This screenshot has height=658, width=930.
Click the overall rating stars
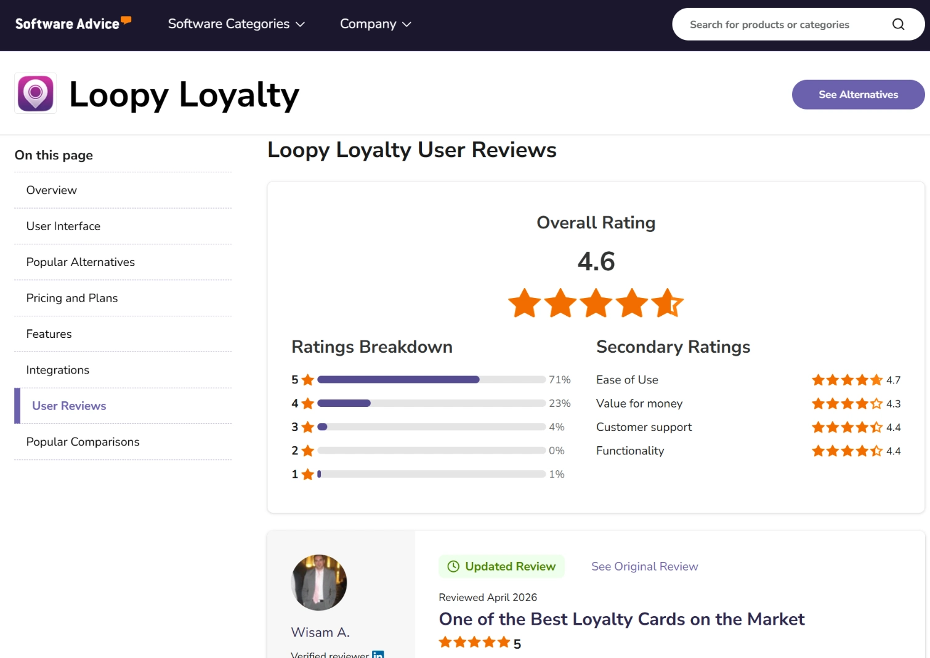coord(596,303)
